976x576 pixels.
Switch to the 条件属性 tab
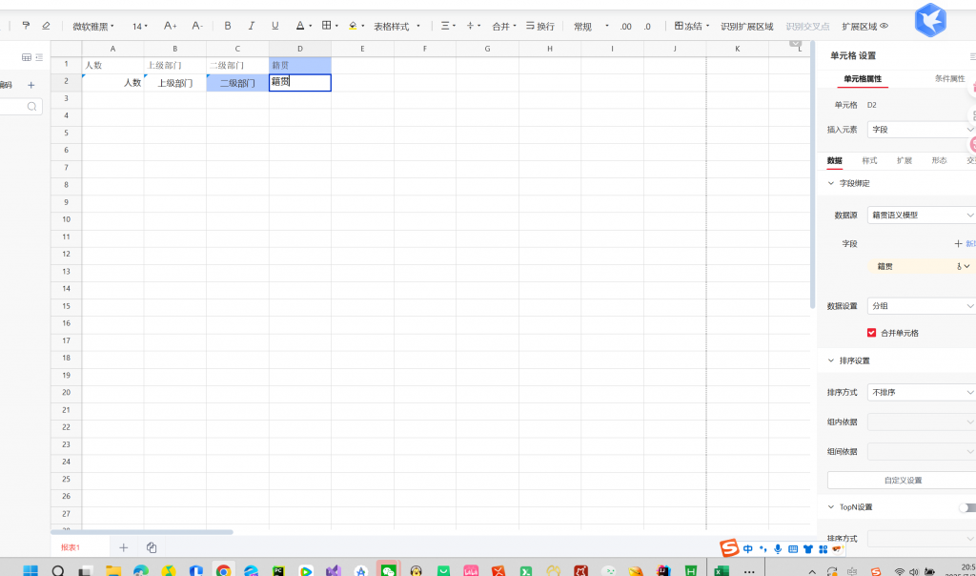click(949, 79)
